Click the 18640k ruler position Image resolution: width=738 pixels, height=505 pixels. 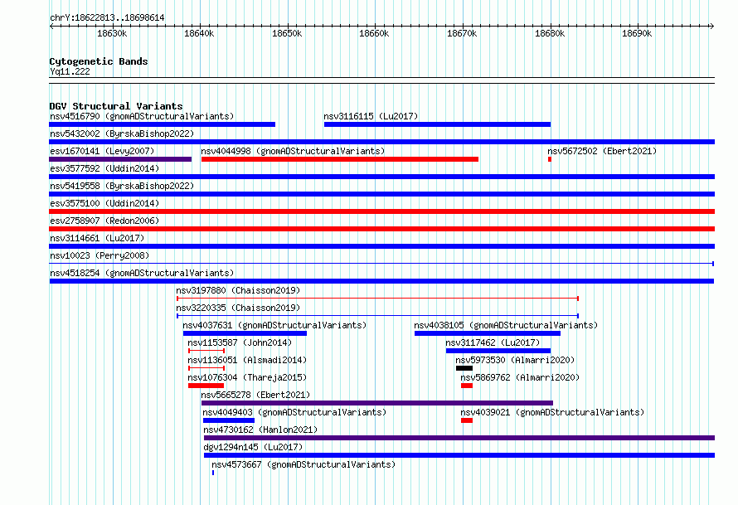199,34
